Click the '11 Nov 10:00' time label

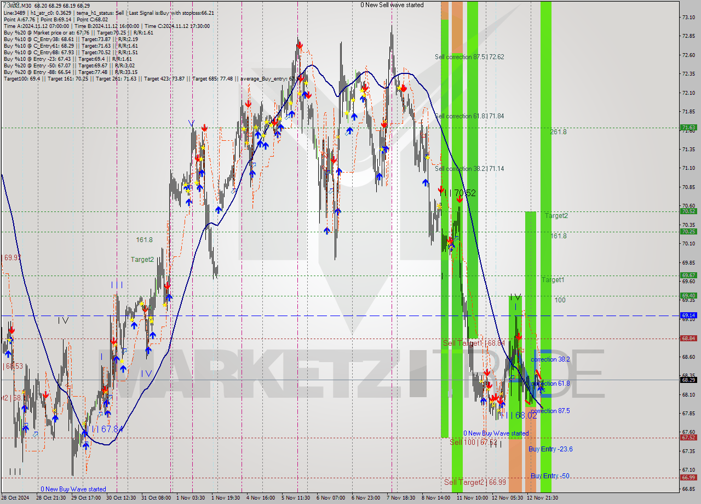pos(472,498)
